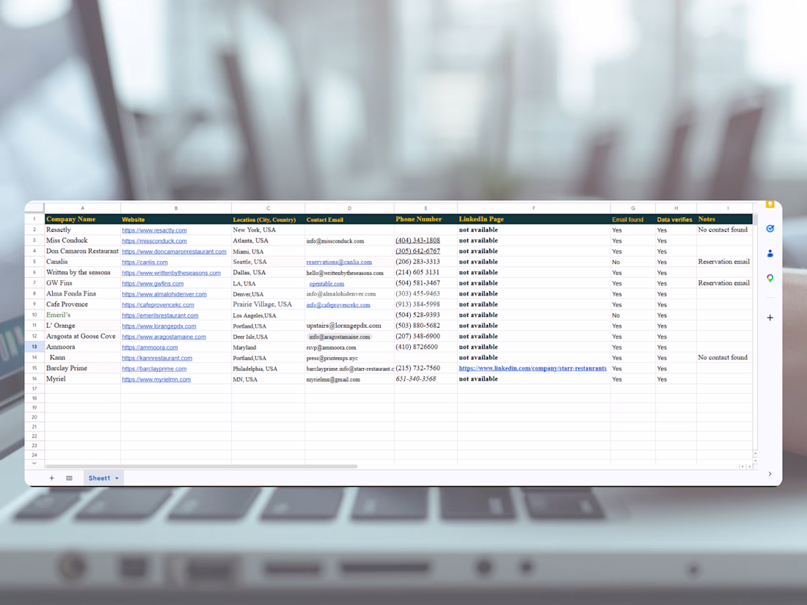Follow the canlis.com website link
807x605 pixels.
145,263
